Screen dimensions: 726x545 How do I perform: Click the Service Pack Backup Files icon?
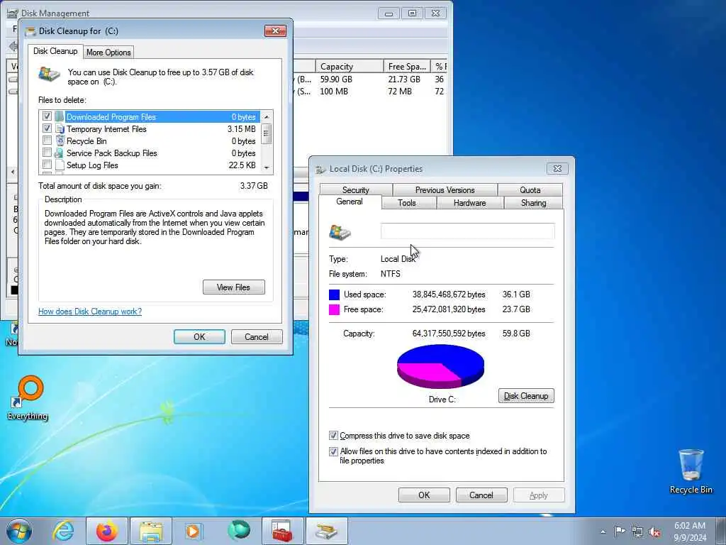(59, 153)
